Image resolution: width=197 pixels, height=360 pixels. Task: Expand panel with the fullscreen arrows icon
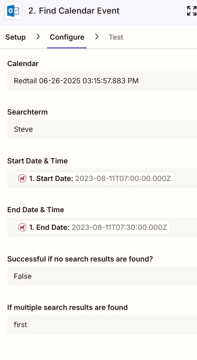click(x=191, y=11)
